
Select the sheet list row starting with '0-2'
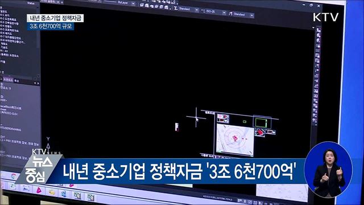[x=9, y=19]
